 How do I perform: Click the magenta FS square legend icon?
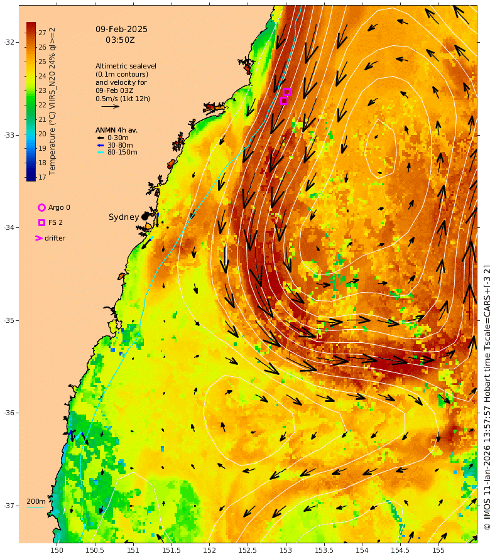coord(41,222)
